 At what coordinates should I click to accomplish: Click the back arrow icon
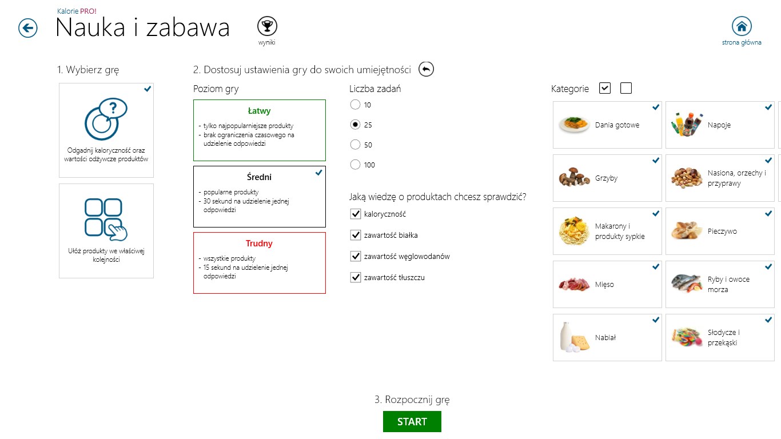pos(28,28)
